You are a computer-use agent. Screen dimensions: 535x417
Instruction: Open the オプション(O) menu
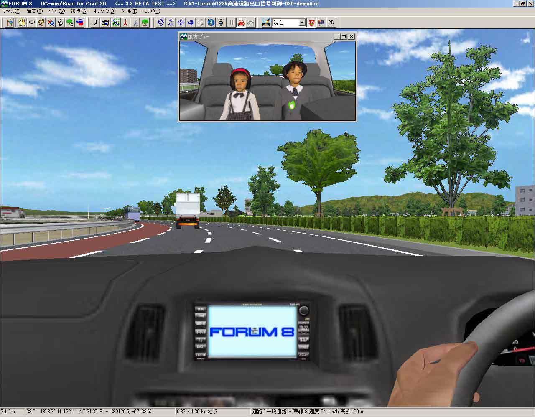[104, 11]
